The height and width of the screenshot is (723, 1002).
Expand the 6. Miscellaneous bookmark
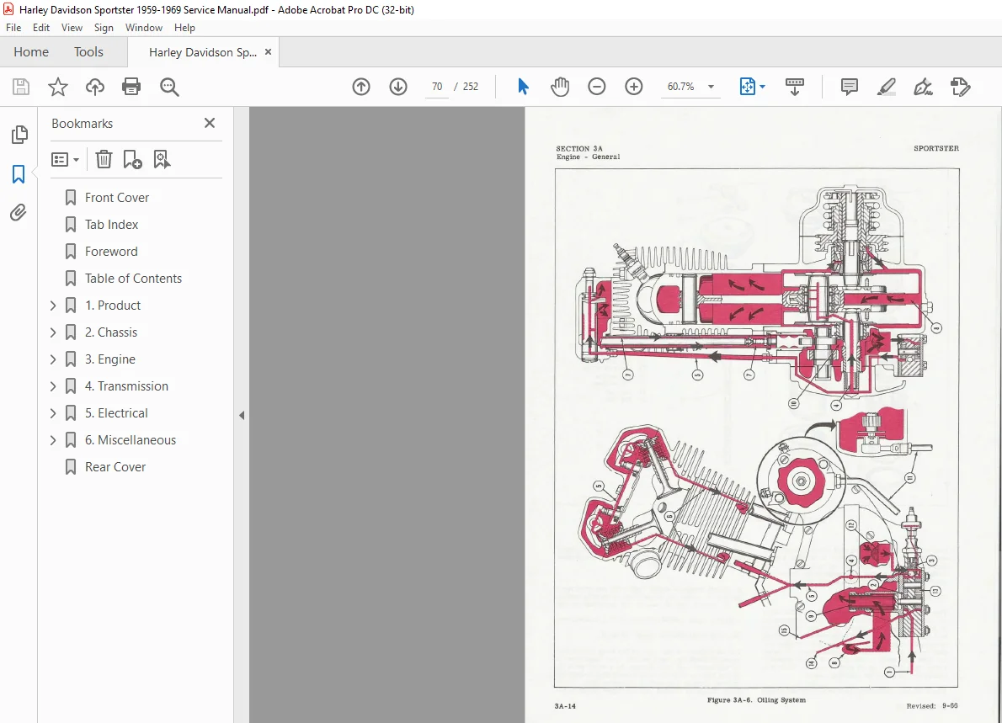point(53,440)
